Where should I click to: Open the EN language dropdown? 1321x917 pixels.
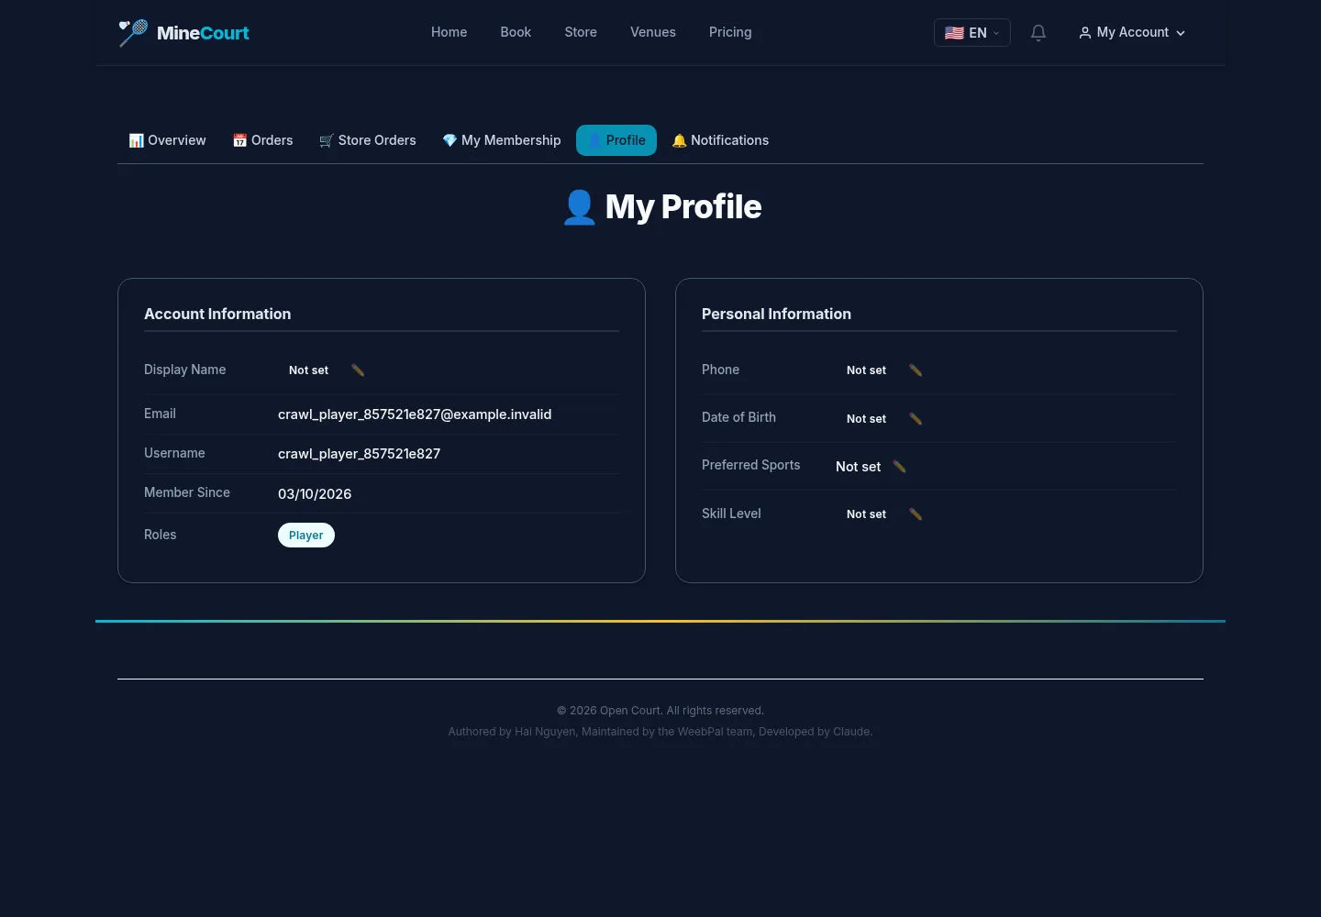[972, 33]
